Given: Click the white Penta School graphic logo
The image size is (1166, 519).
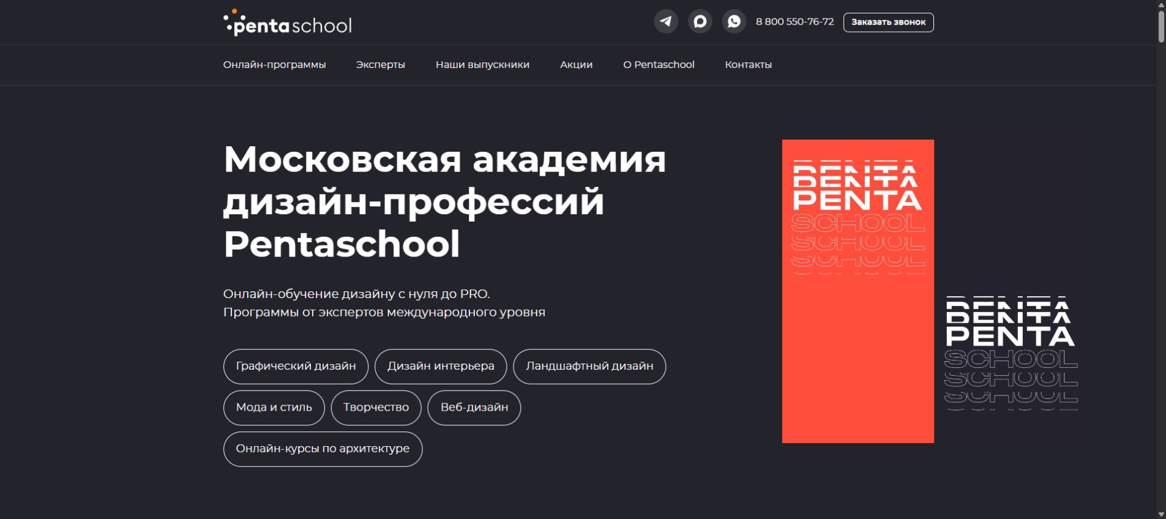Looking at the screenshot, I should click(1011, 353).
